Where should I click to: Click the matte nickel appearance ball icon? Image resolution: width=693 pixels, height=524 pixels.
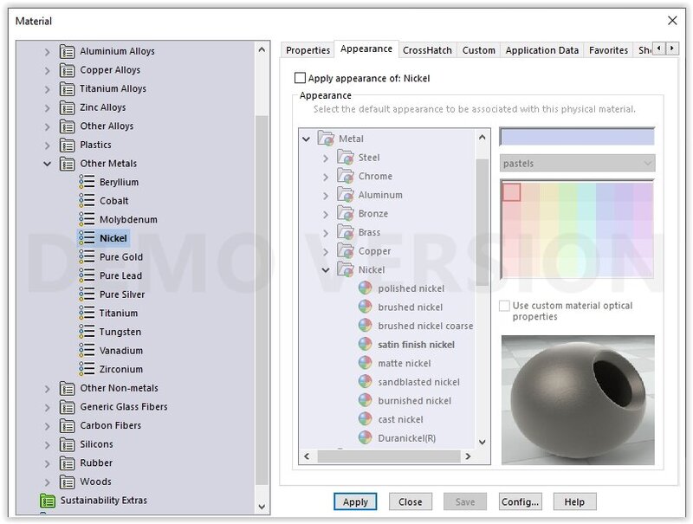tap(365, 363)
